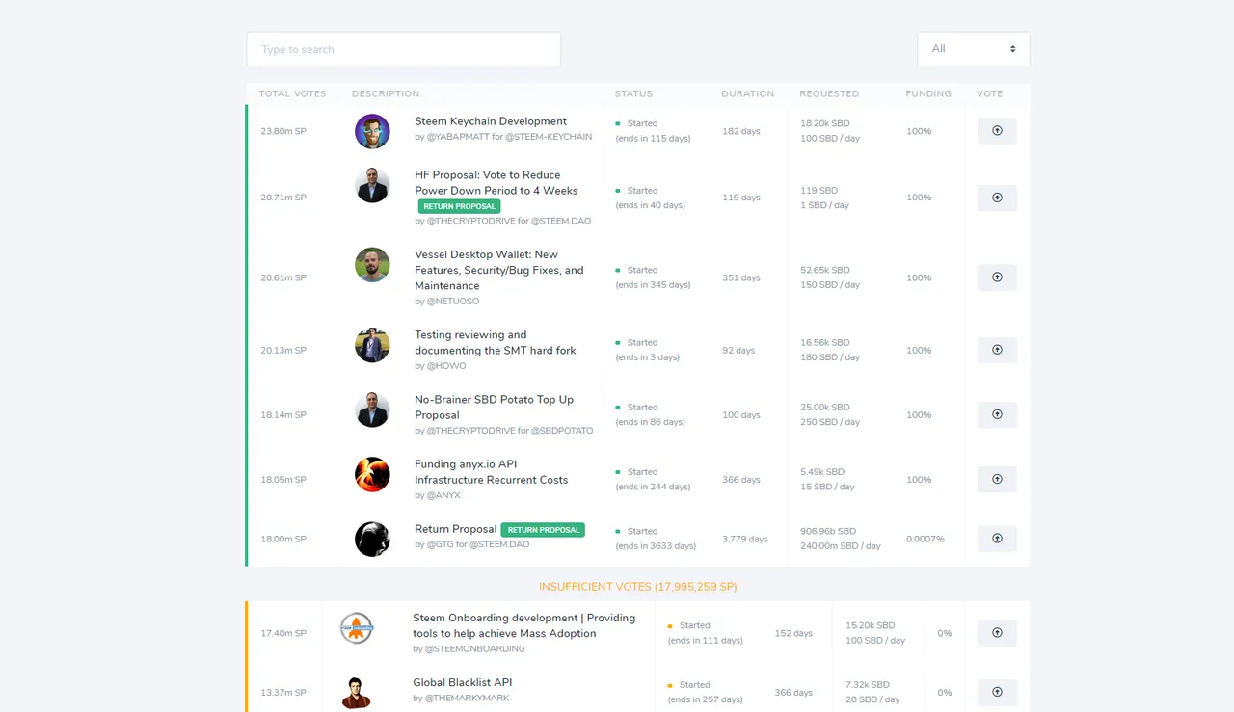1234x712 pixels.
Task: Click the 7.32k SBD requested amount
Action: point(868,685)
